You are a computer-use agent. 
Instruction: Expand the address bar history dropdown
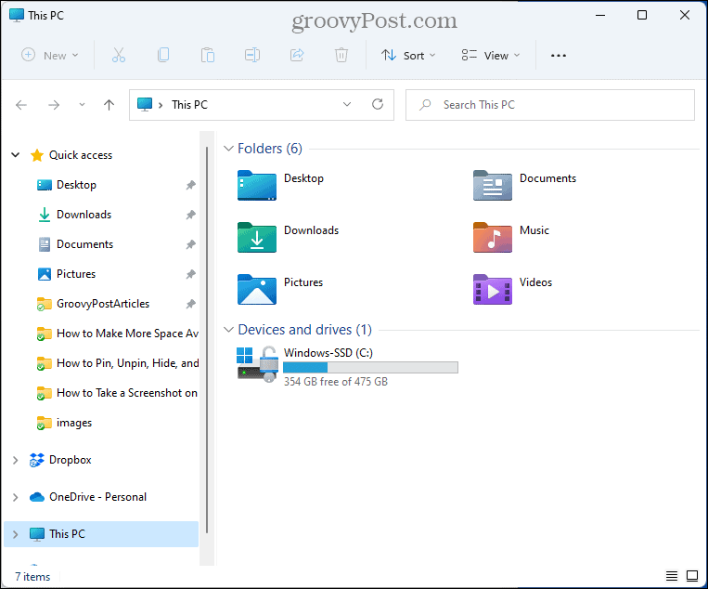[347, 104]
